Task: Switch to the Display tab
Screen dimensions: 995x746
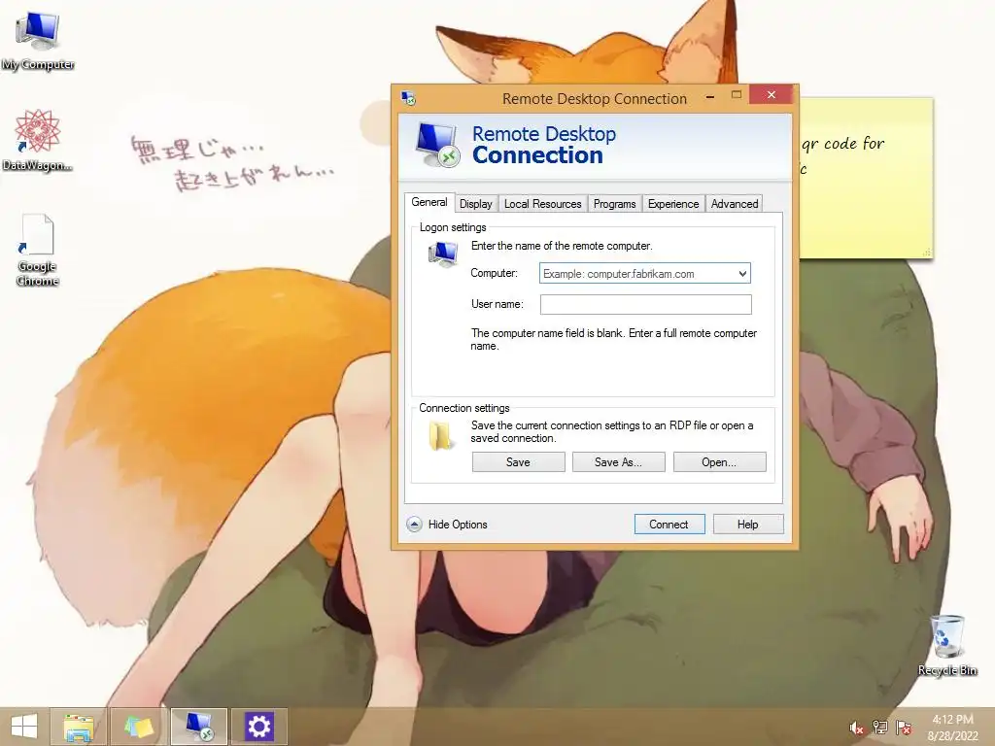Action: pyautogui.click(x=476, y=204)
